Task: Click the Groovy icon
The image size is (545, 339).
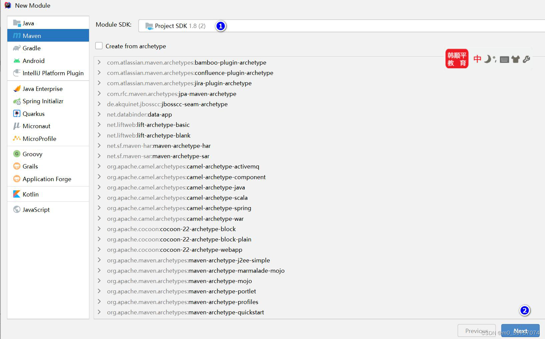Action: point(17,154)
